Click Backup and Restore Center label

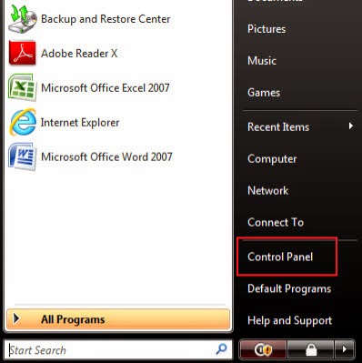pyautogui.click(x=106, y=19)
